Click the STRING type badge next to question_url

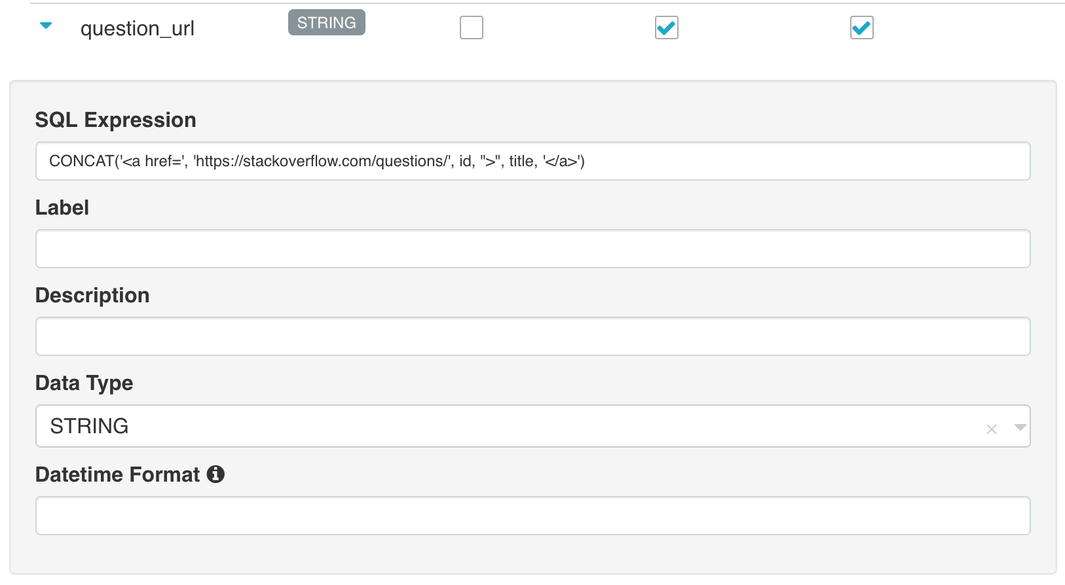(x=326, y=22)
